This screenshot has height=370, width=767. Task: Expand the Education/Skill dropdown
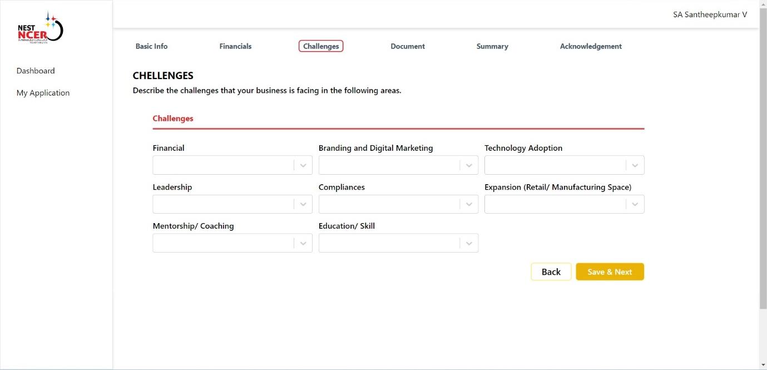coord(398,243)
